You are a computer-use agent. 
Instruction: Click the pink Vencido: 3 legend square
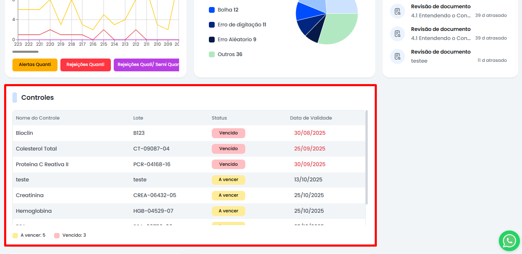(x=57, y=235)
